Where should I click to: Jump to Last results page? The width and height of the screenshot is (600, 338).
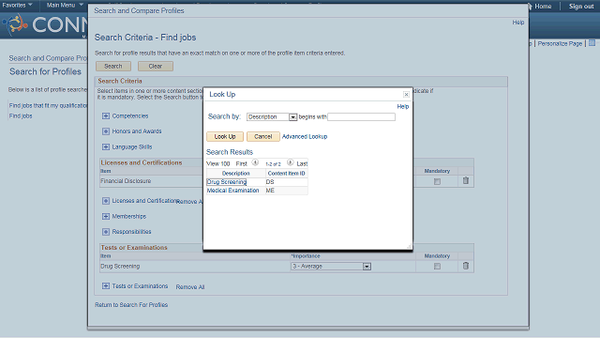(302, 163)
